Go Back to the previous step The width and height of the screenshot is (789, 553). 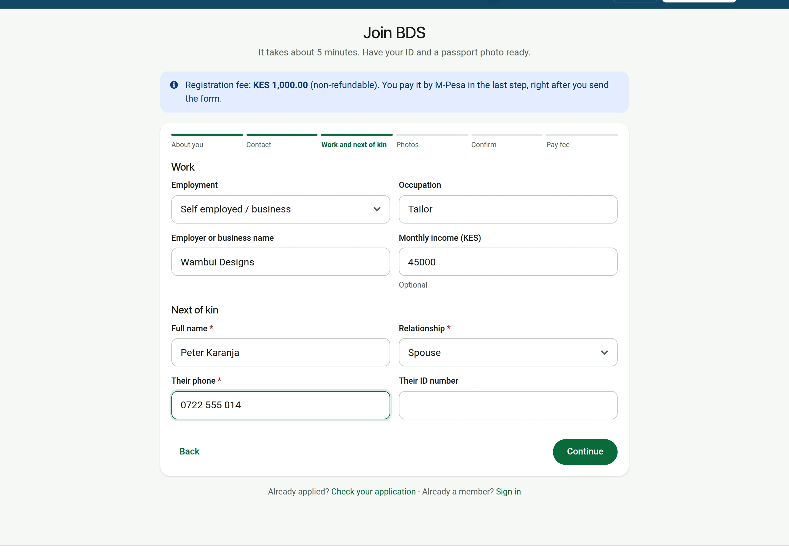(x=189, y=451)
